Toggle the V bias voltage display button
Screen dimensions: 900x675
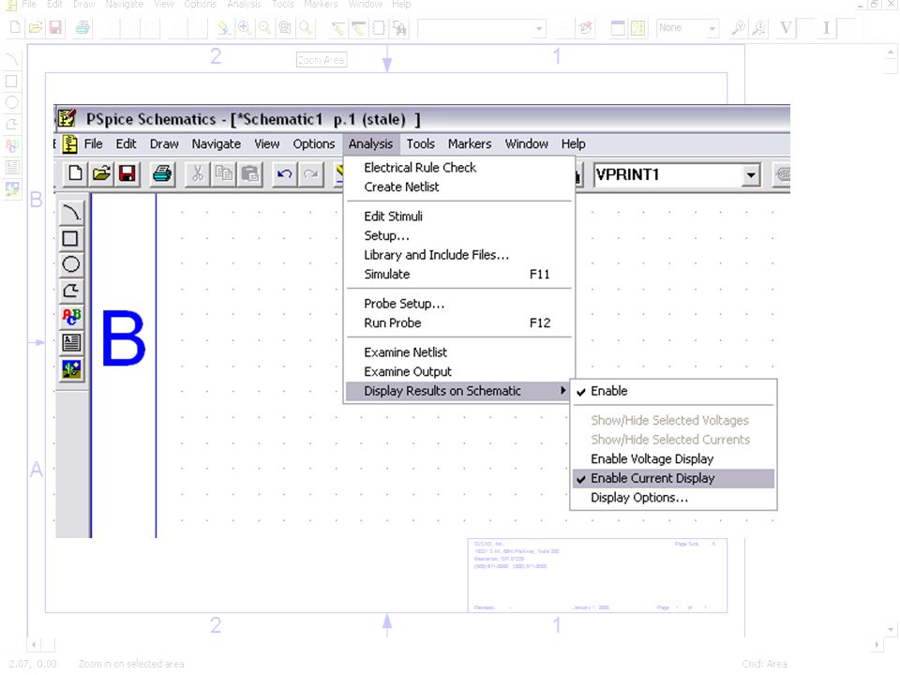coord(786,27)
